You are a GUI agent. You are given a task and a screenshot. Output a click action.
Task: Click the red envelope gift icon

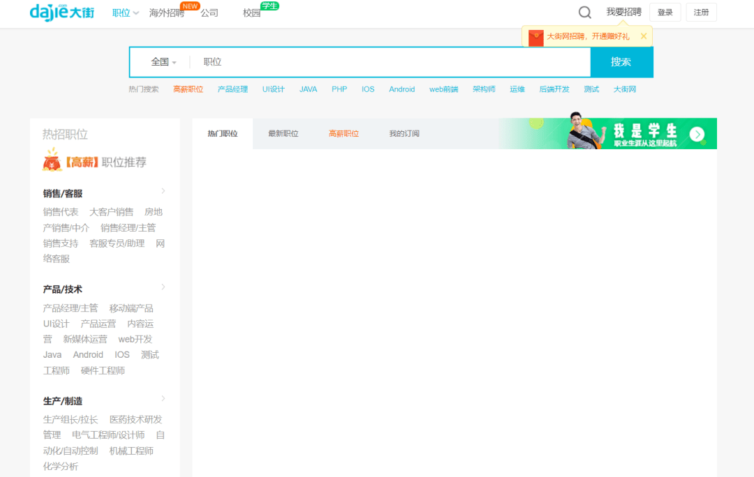(535, 37)
